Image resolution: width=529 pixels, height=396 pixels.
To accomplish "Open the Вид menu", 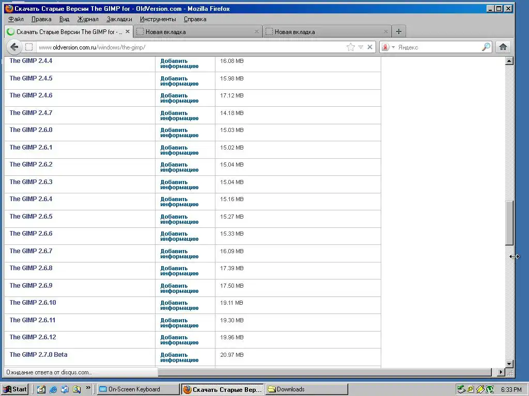I will [x=64, y=19].
